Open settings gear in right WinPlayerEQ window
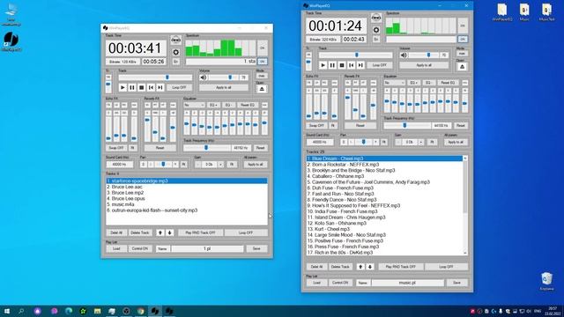 376,30
